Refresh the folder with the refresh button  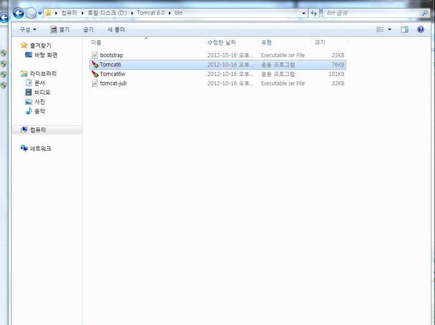coord(314,13)
